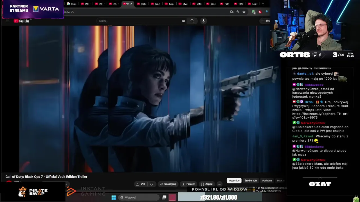Switch to the 1348 browser tab
The image size is (360, 202).
pyautogui.click(x=238, y=4)
